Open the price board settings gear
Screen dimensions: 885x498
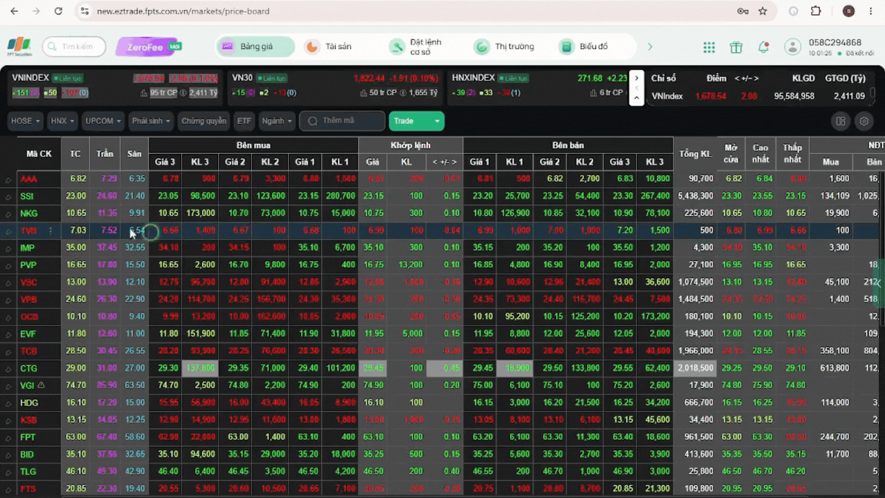click(864, 121)
